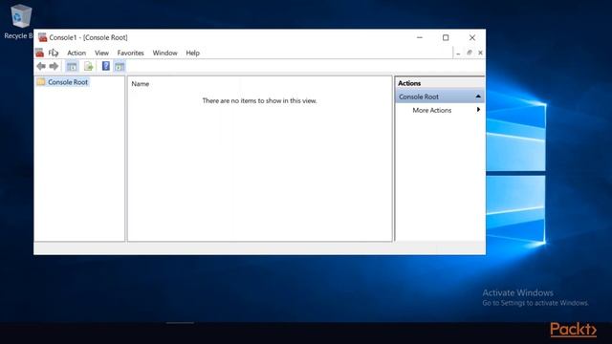Open the File menu

[54, 53]
